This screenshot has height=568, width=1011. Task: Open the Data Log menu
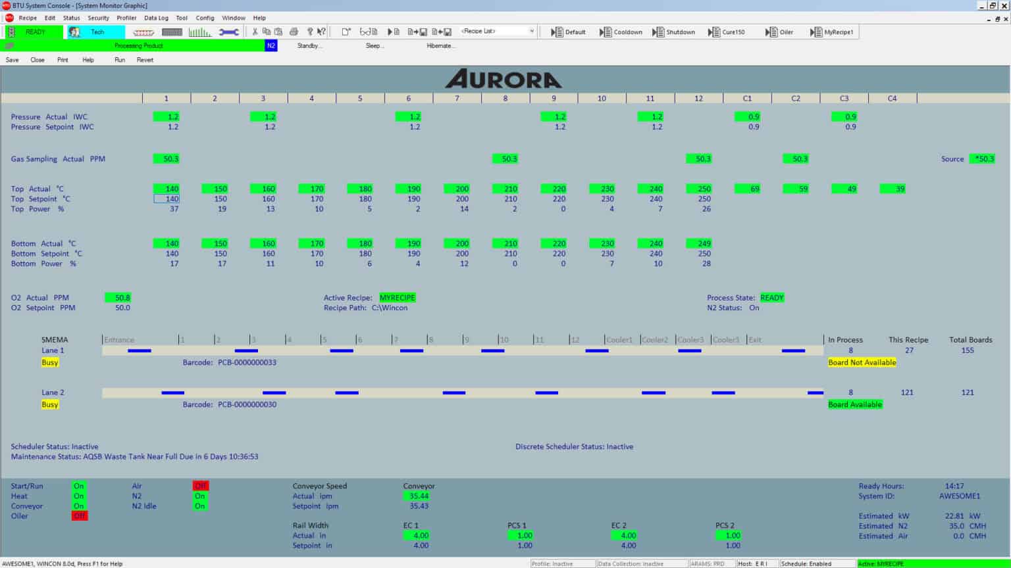coord(156,18)
